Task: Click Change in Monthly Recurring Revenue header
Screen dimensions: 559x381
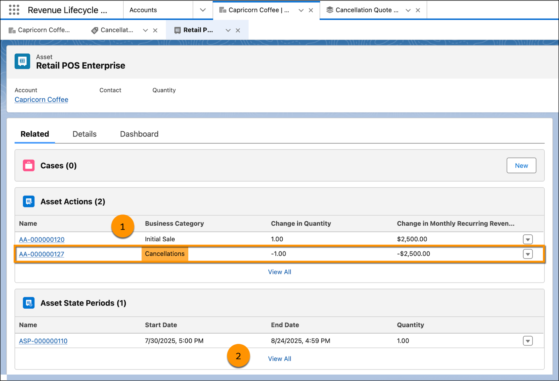Action: [456, 224]
